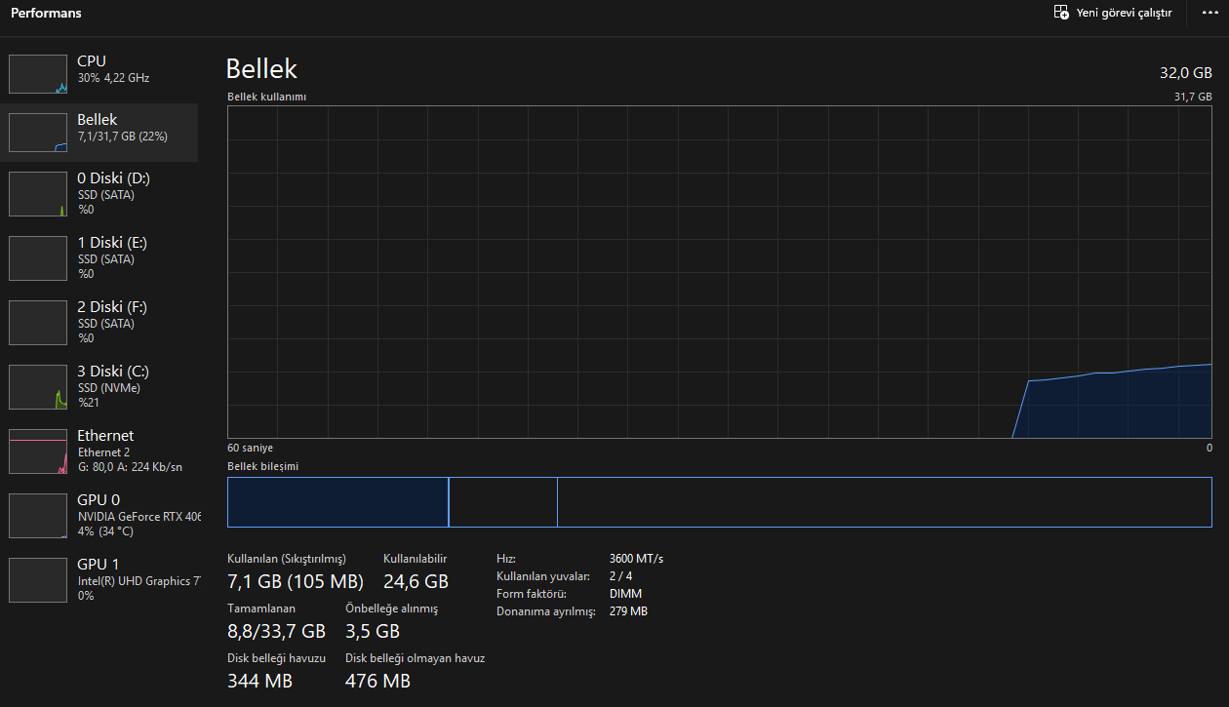Select the Bellek mini graph thumbnail
1229x707 pixels.
39,133
